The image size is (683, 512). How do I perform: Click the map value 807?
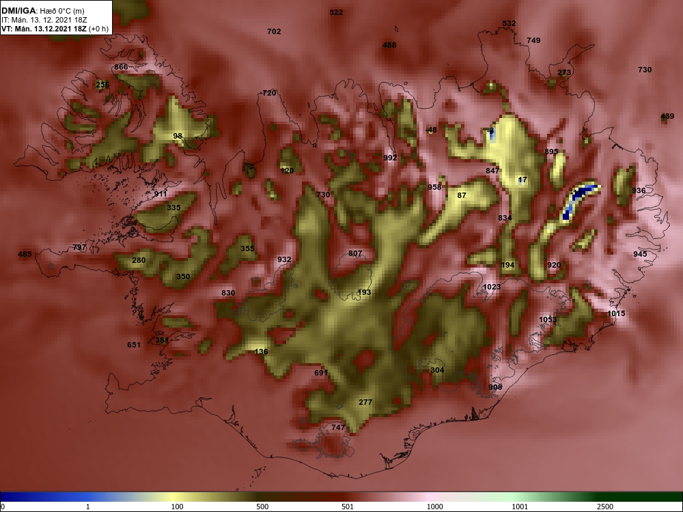click(x=355, y=254)
